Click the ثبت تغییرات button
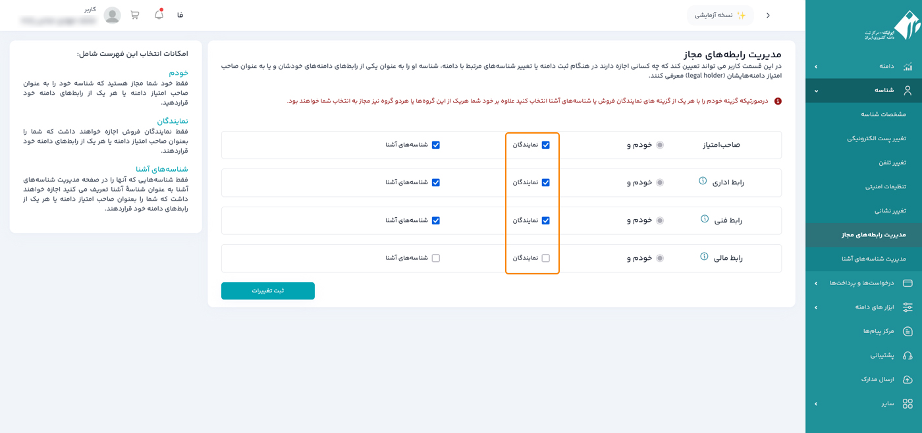Image resolution: width=922 pixels, height=433 pixels. [268, 291]
